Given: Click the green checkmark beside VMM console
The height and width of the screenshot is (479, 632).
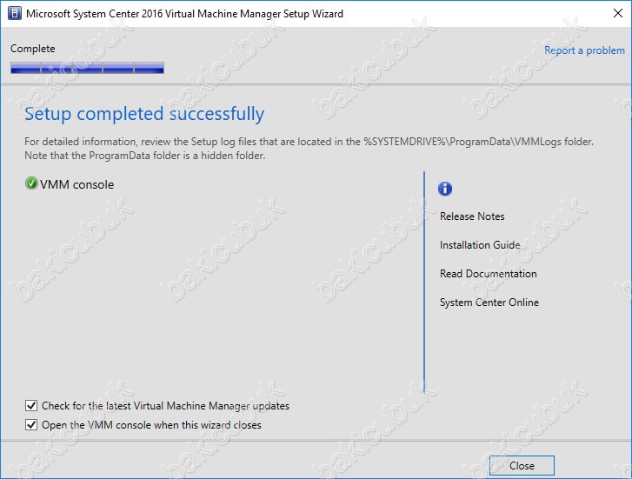Looking at the screenshot, I should [31, 183].
